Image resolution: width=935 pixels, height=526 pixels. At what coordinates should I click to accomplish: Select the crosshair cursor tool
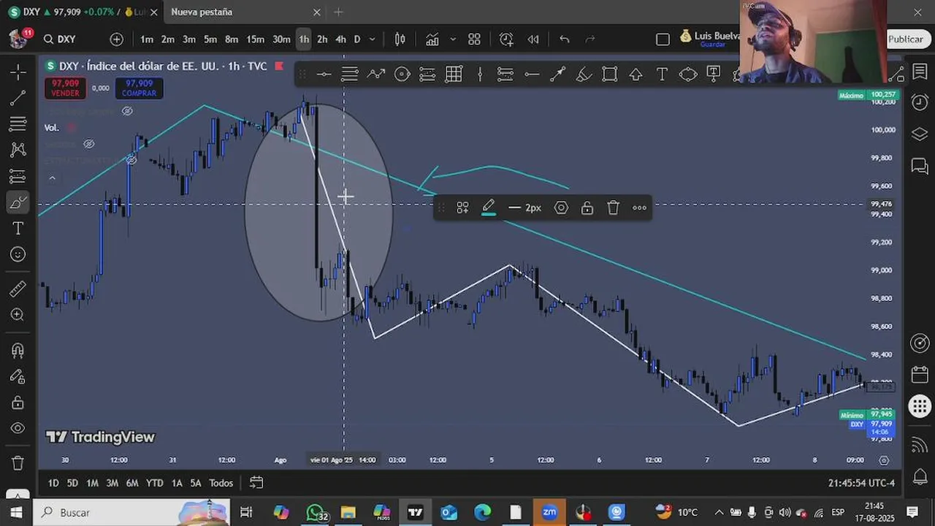coord(18,72)
